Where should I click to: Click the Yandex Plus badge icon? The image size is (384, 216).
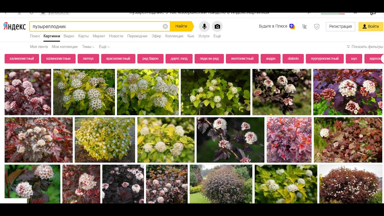coord(292,26)
